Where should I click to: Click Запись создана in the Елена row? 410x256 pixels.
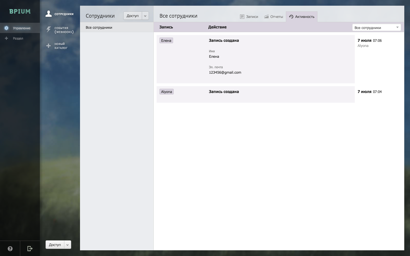[224, 40]
